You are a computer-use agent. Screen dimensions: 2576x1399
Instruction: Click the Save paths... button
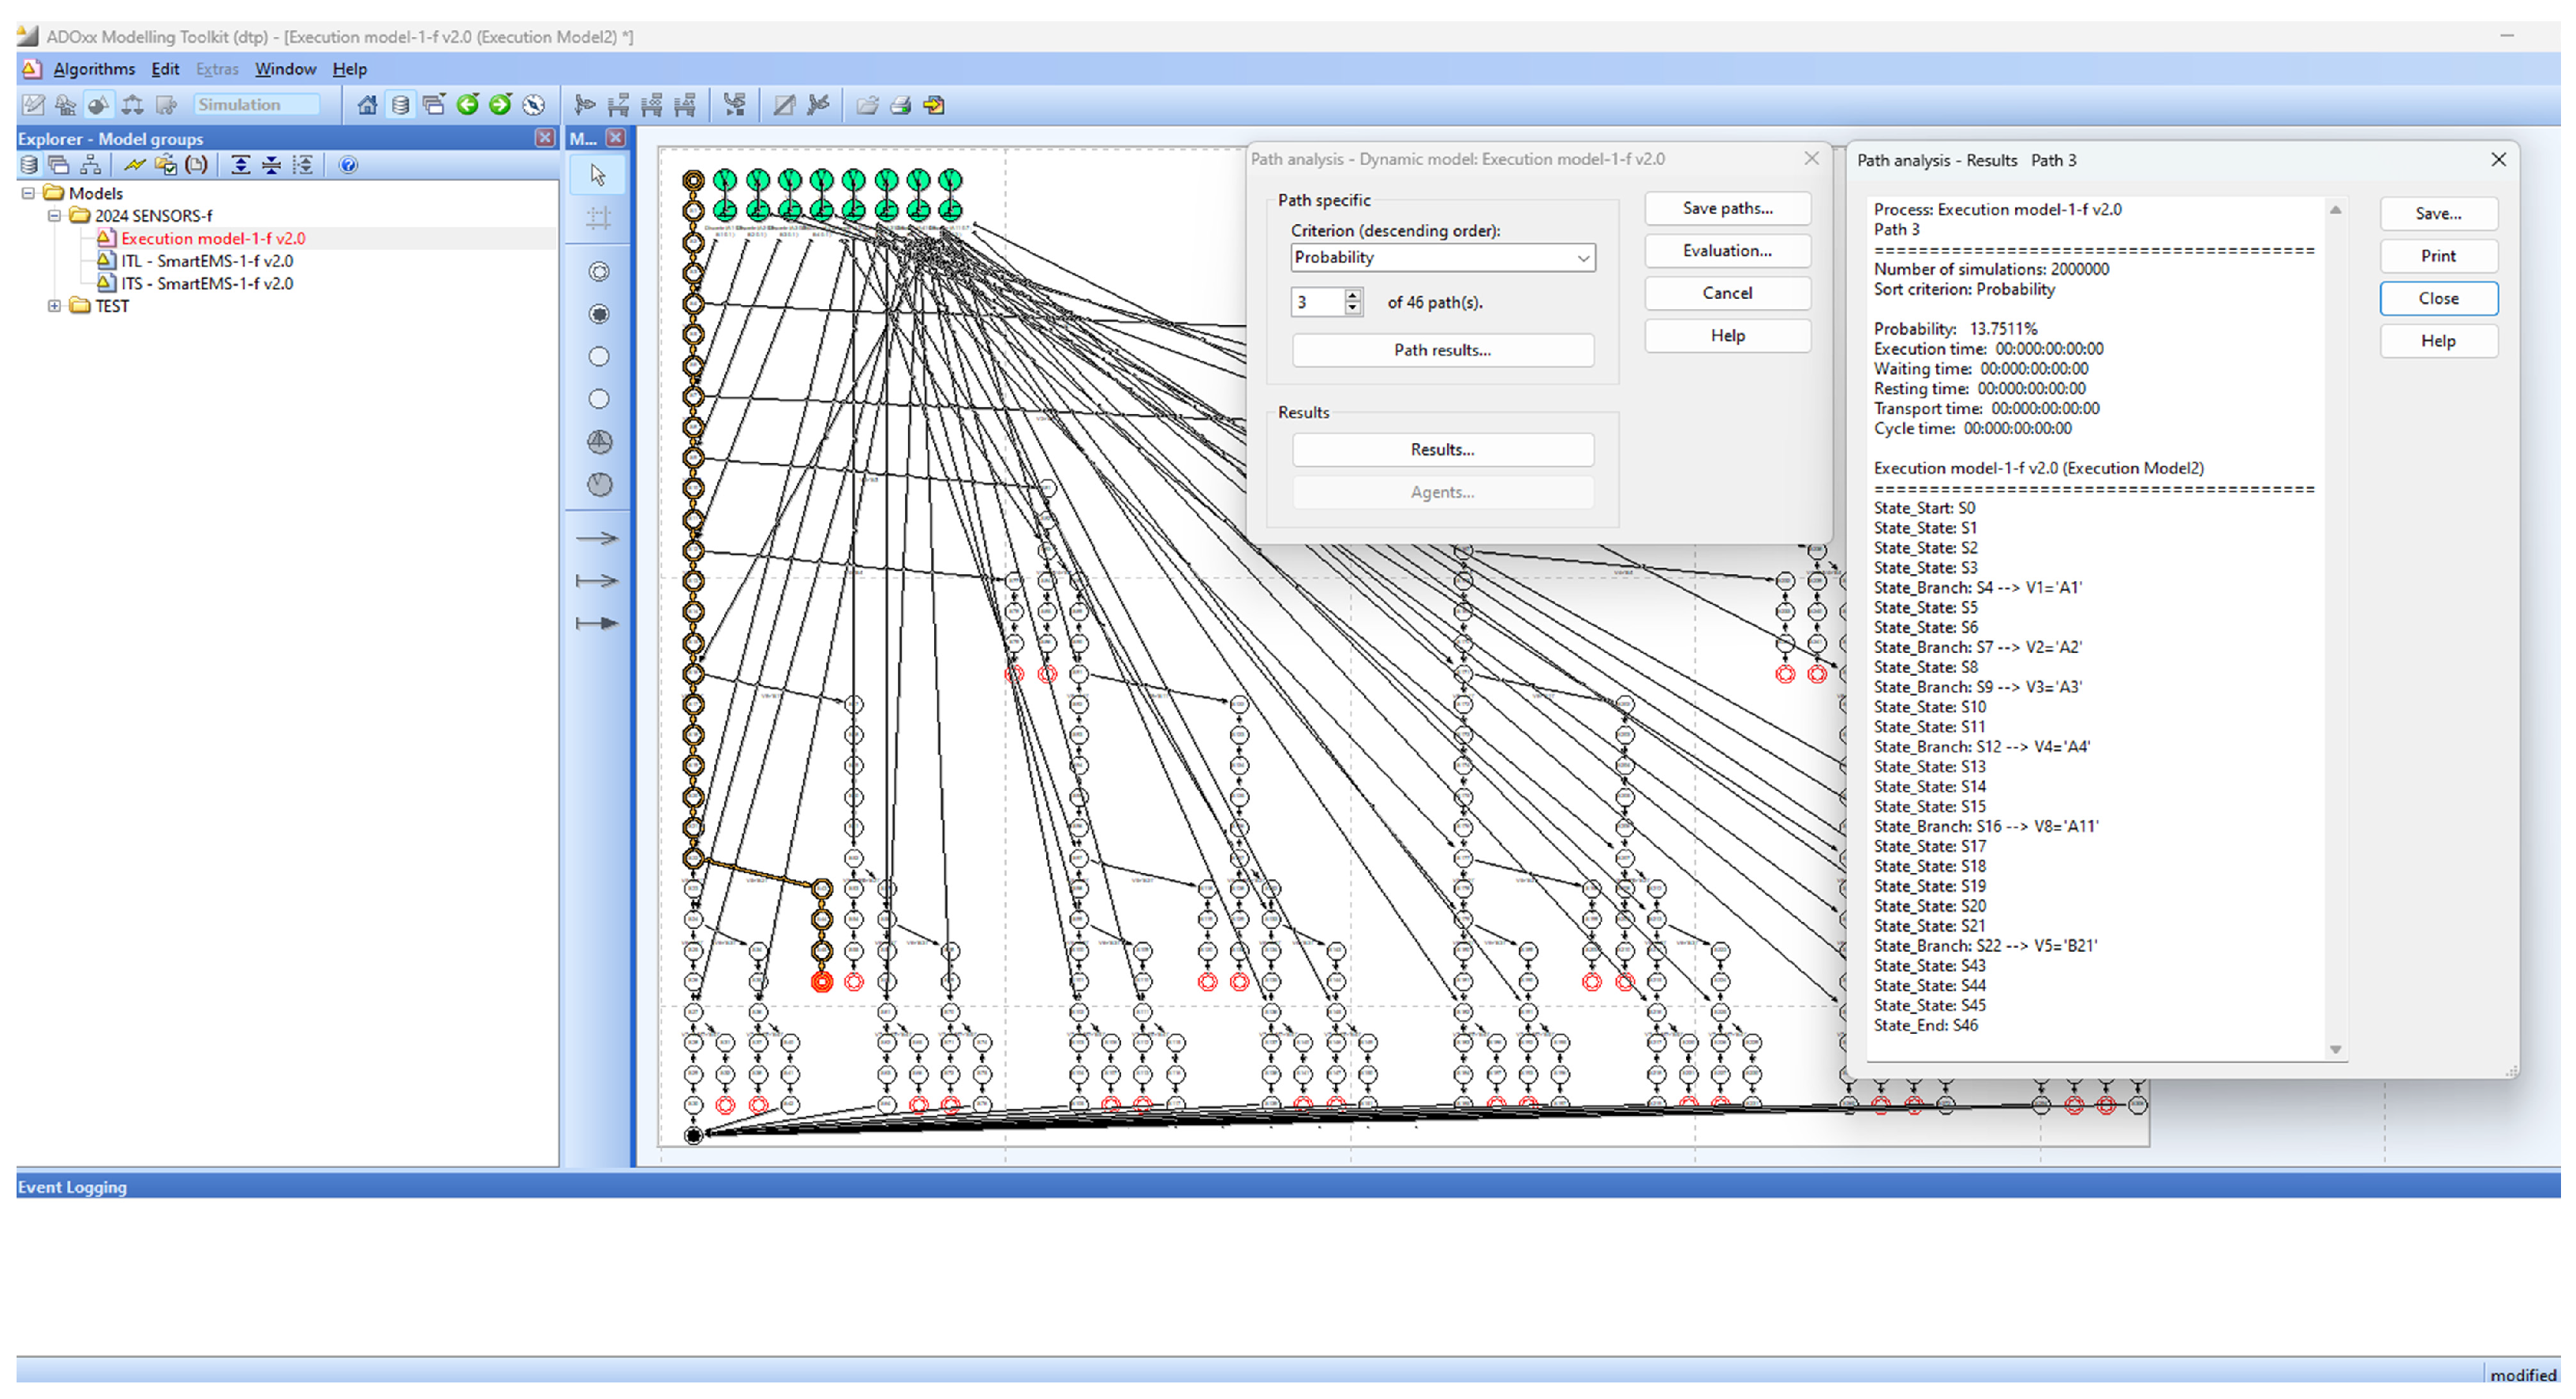click(x=1726, y=208)
